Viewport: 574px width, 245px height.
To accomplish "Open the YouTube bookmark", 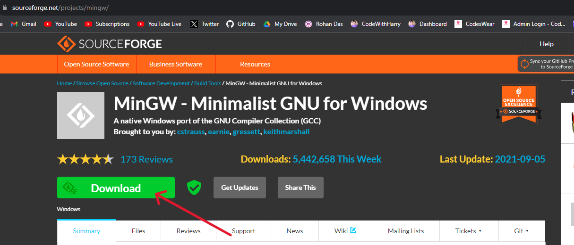I will pos(60,24).
